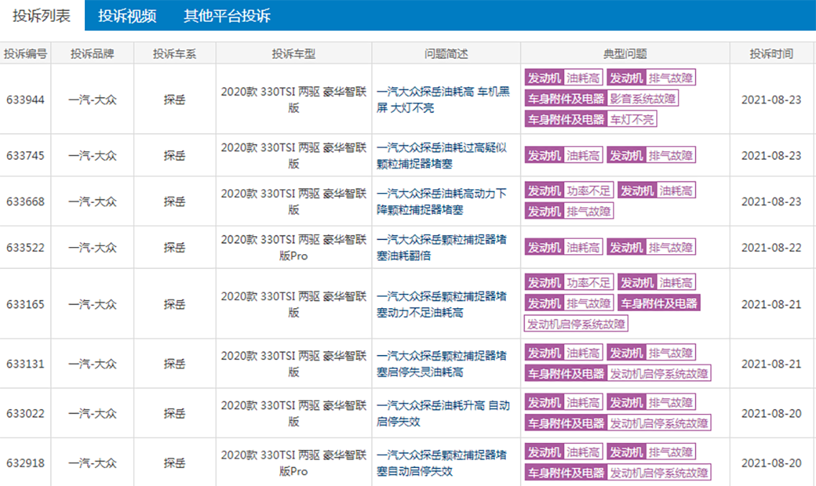Click the 典型问题 column header
The image size is (816, 486).
point(625,54)
